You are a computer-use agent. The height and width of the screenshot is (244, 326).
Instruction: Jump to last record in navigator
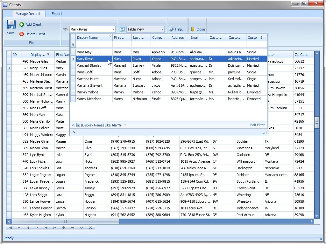point(55,228)
